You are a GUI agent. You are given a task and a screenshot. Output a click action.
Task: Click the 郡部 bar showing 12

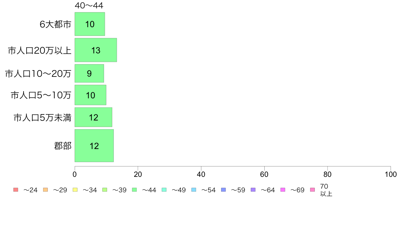coord(94,146)
